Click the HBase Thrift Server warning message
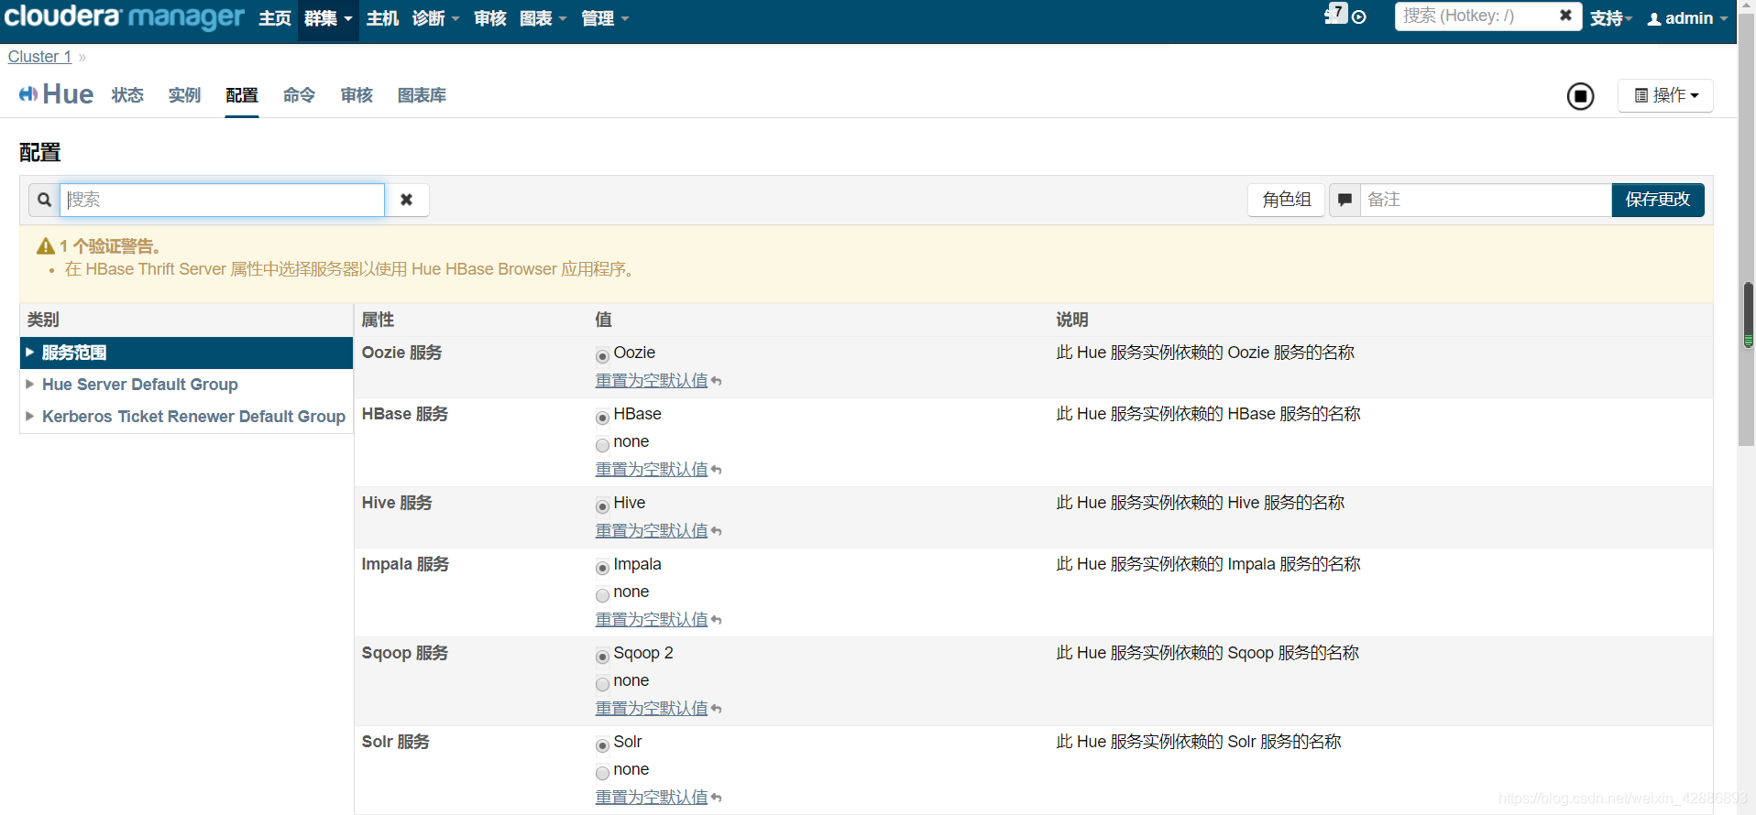The height and width of the screenshot is (815, 1756). point(351,269)
